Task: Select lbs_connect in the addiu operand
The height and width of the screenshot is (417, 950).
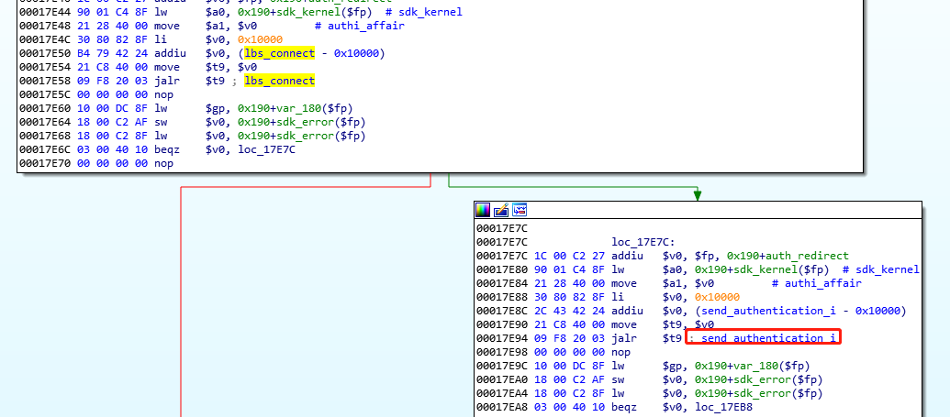Action: [279, 53]
